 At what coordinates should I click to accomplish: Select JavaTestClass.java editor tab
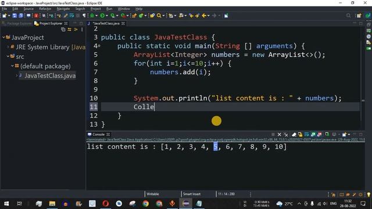pyautogui.click(x=106, y=23)
